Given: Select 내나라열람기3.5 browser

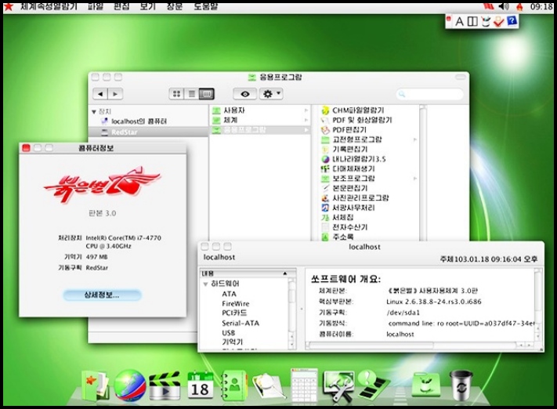Looking at the screenshot, I should click(x=359, y=159).
